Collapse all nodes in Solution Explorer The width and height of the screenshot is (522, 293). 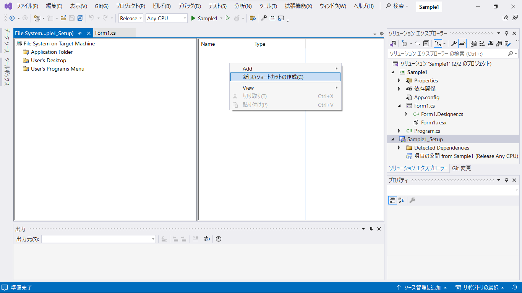click(x=426, y=44)
